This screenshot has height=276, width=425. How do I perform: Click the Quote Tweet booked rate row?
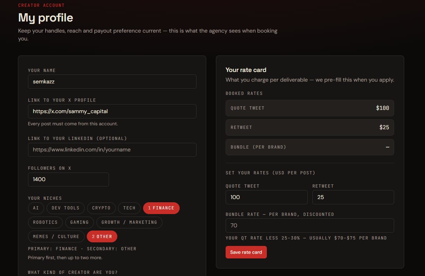pos(310,108)
